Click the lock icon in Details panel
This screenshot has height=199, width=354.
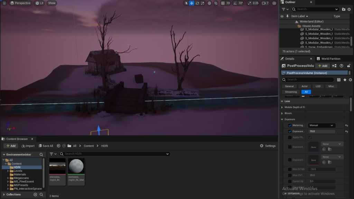point(349,66)
